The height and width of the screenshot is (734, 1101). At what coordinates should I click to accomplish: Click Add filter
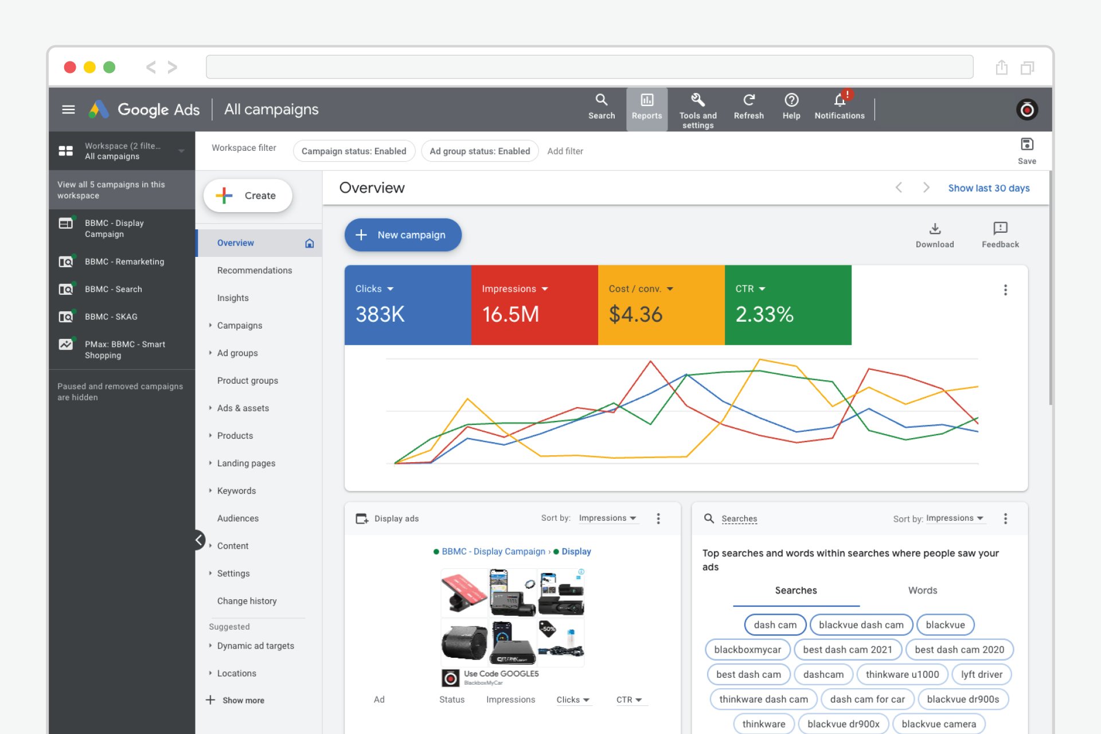coord(565,151)
